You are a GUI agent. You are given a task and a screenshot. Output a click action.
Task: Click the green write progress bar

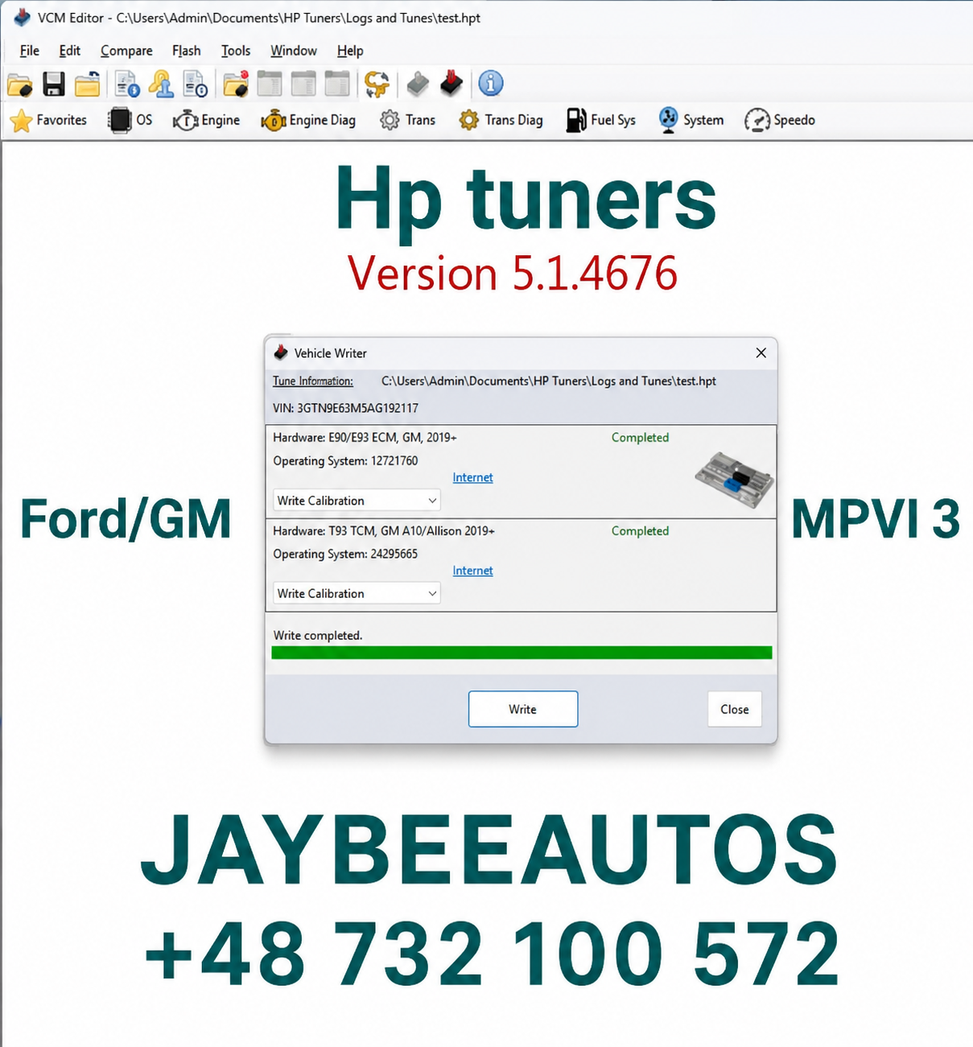(x=522, y=653)
